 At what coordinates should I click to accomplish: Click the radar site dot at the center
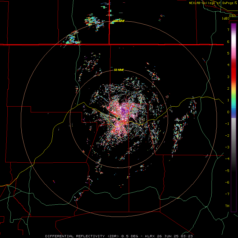coord(119,119)
